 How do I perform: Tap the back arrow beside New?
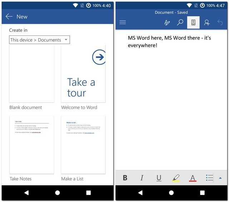[x=9, y=16]
